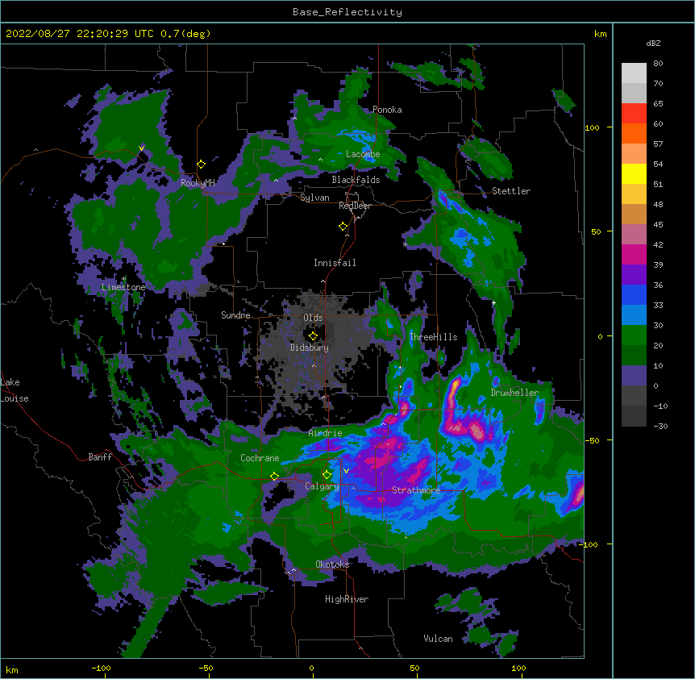Click the Okotoks label
This screenshot has height=679, width=695.
coord(332,564)
